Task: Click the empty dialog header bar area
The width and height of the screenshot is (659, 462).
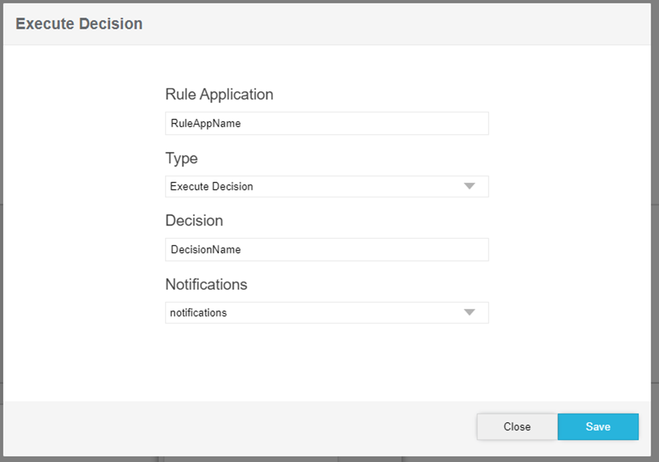Action: 406,24
